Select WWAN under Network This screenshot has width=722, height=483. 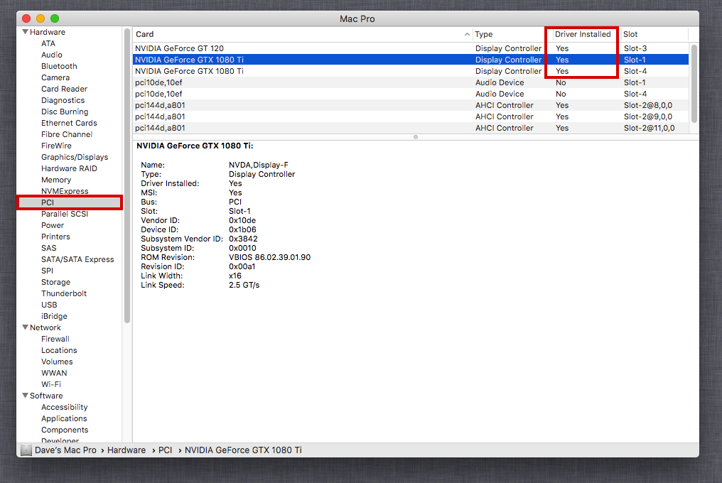[54, 373]
